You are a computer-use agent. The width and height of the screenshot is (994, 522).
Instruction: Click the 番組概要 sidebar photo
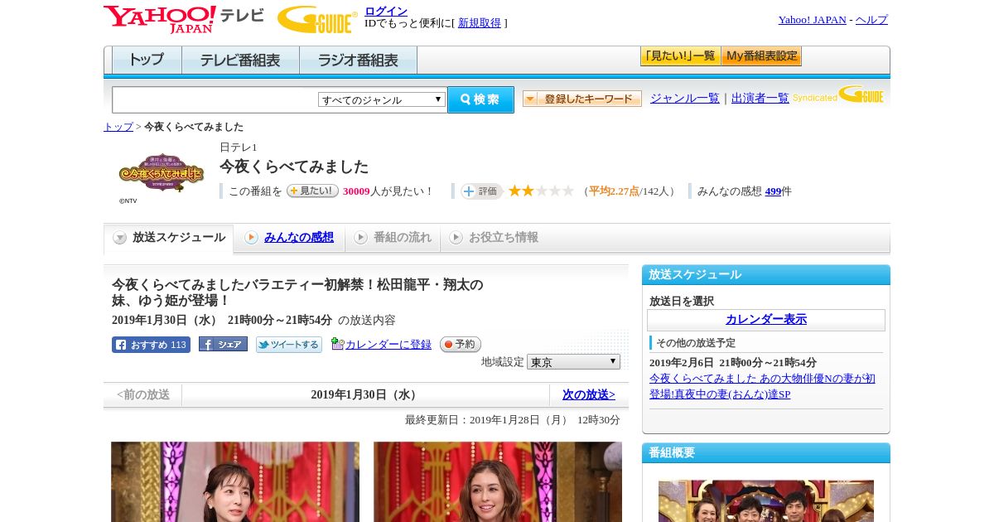coord(766,500)
